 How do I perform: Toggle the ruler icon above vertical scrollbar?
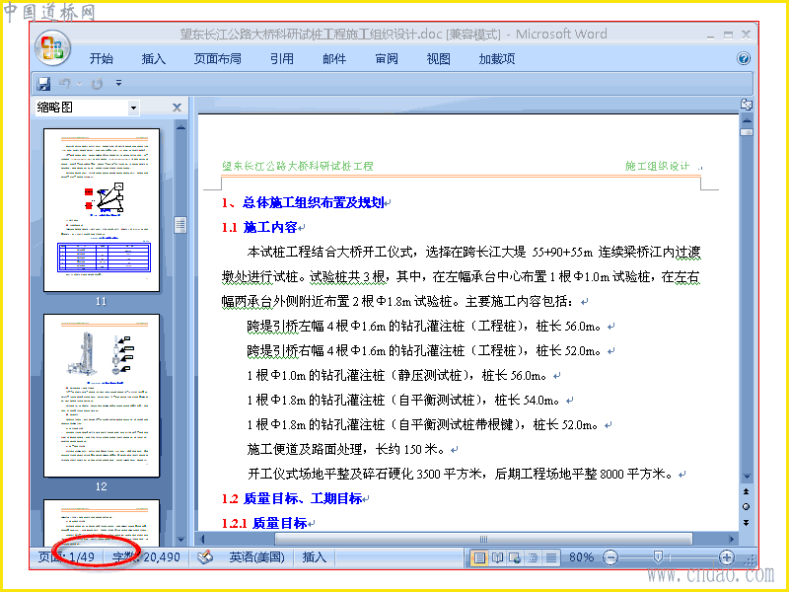747,105
